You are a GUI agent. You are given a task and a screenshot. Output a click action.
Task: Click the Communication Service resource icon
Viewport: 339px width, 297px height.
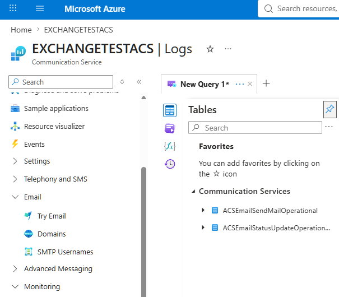click(x=18, y=53)
